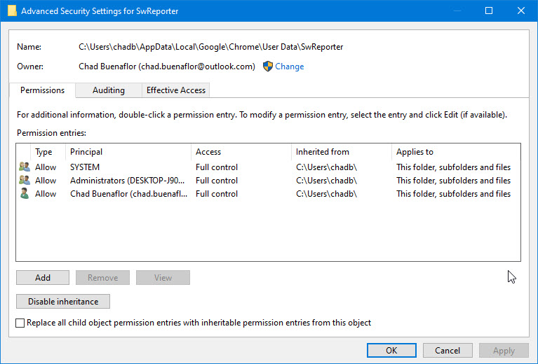This screenshot has width=538, height=364.
Task: Select the SYSTEM principal entry
Action: click(85, 167)
